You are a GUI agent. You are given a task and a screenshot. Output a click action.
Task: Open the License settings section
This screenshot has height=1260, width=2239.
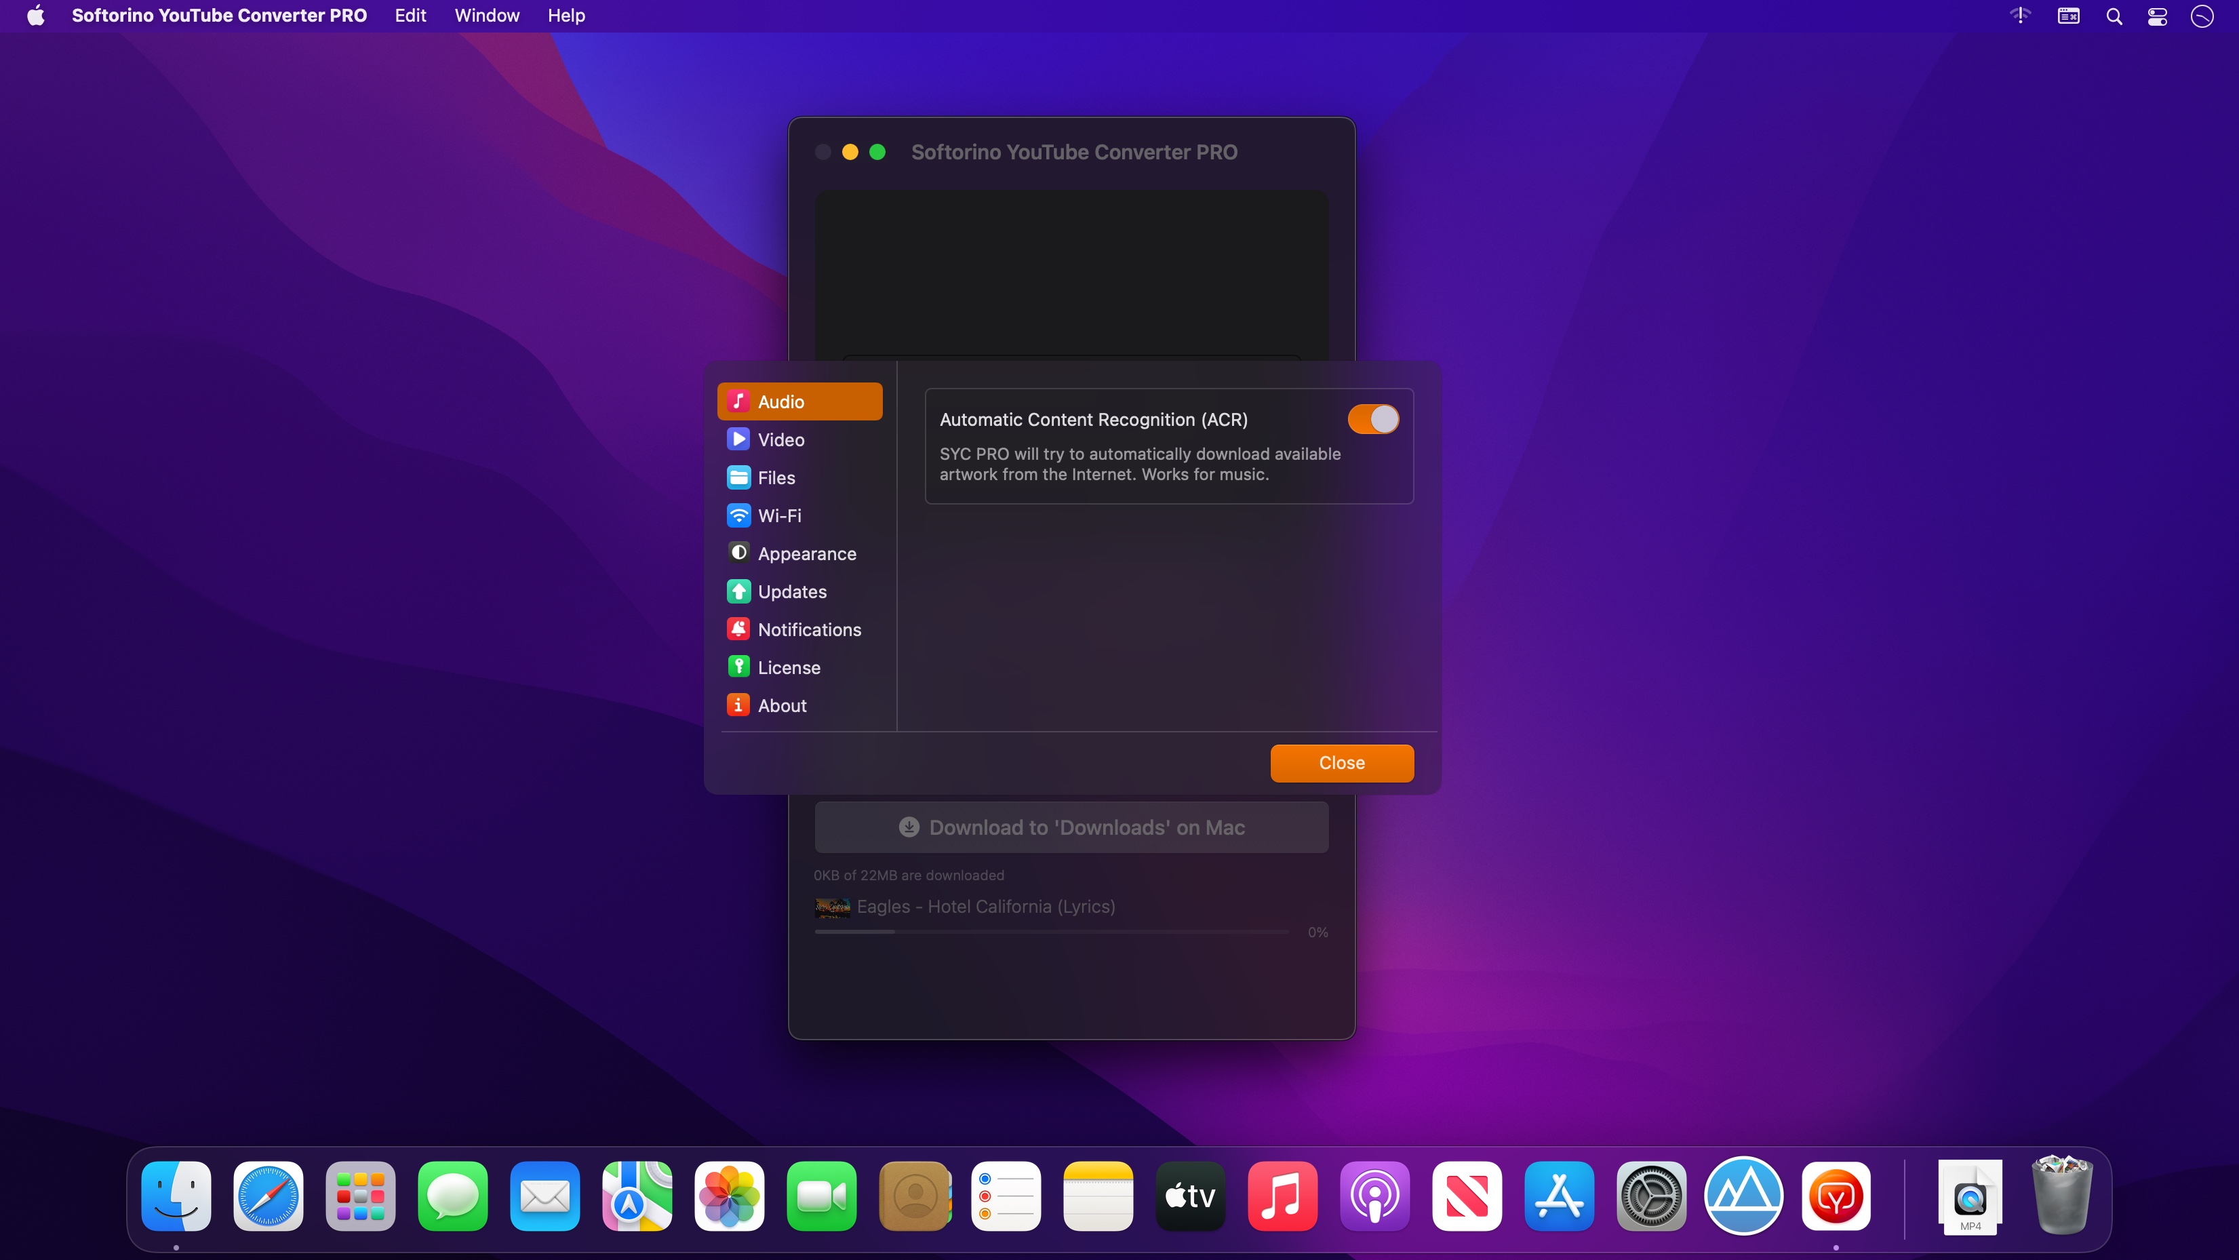pos(799,668)
